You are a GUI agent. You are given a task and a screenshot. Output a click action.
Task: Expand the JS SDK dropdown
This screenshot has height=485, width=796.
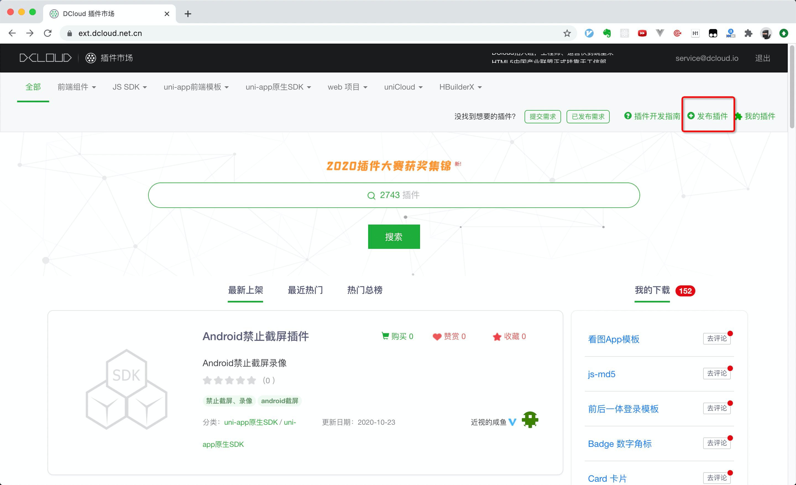(130, 87)
